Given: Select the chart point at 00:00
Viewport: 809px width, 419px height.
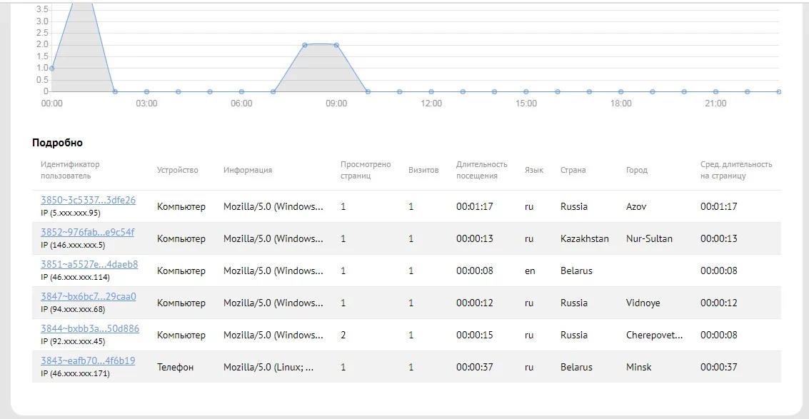Looking at the screenshot, I should [51, 69].
